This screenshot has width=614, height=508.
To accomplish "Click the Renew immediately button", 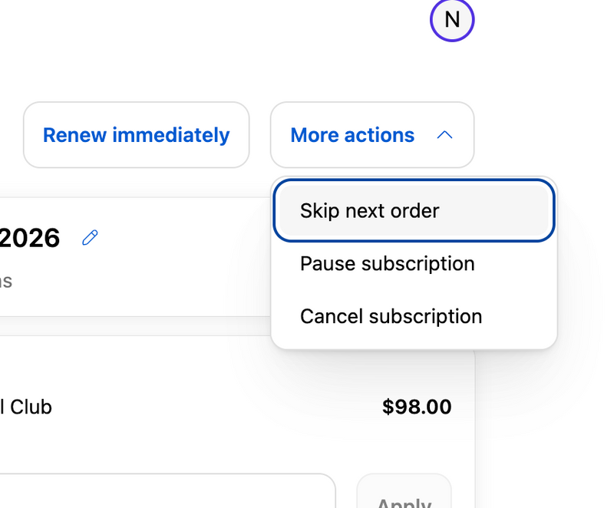I will [x=137, y=135].
